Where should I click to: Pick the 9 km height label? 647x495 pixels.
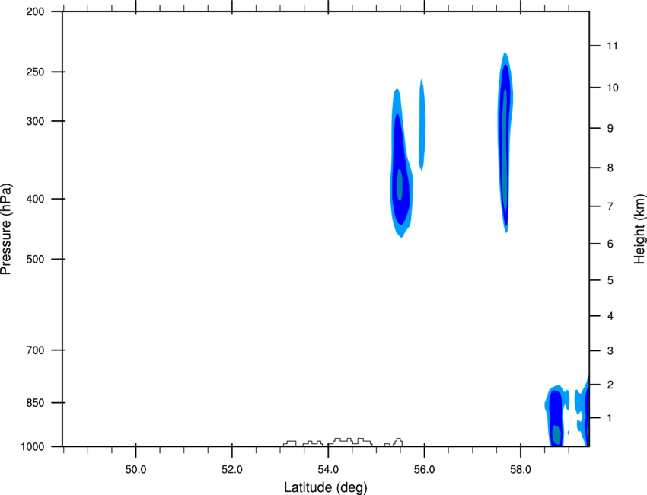tap(610, 129)
